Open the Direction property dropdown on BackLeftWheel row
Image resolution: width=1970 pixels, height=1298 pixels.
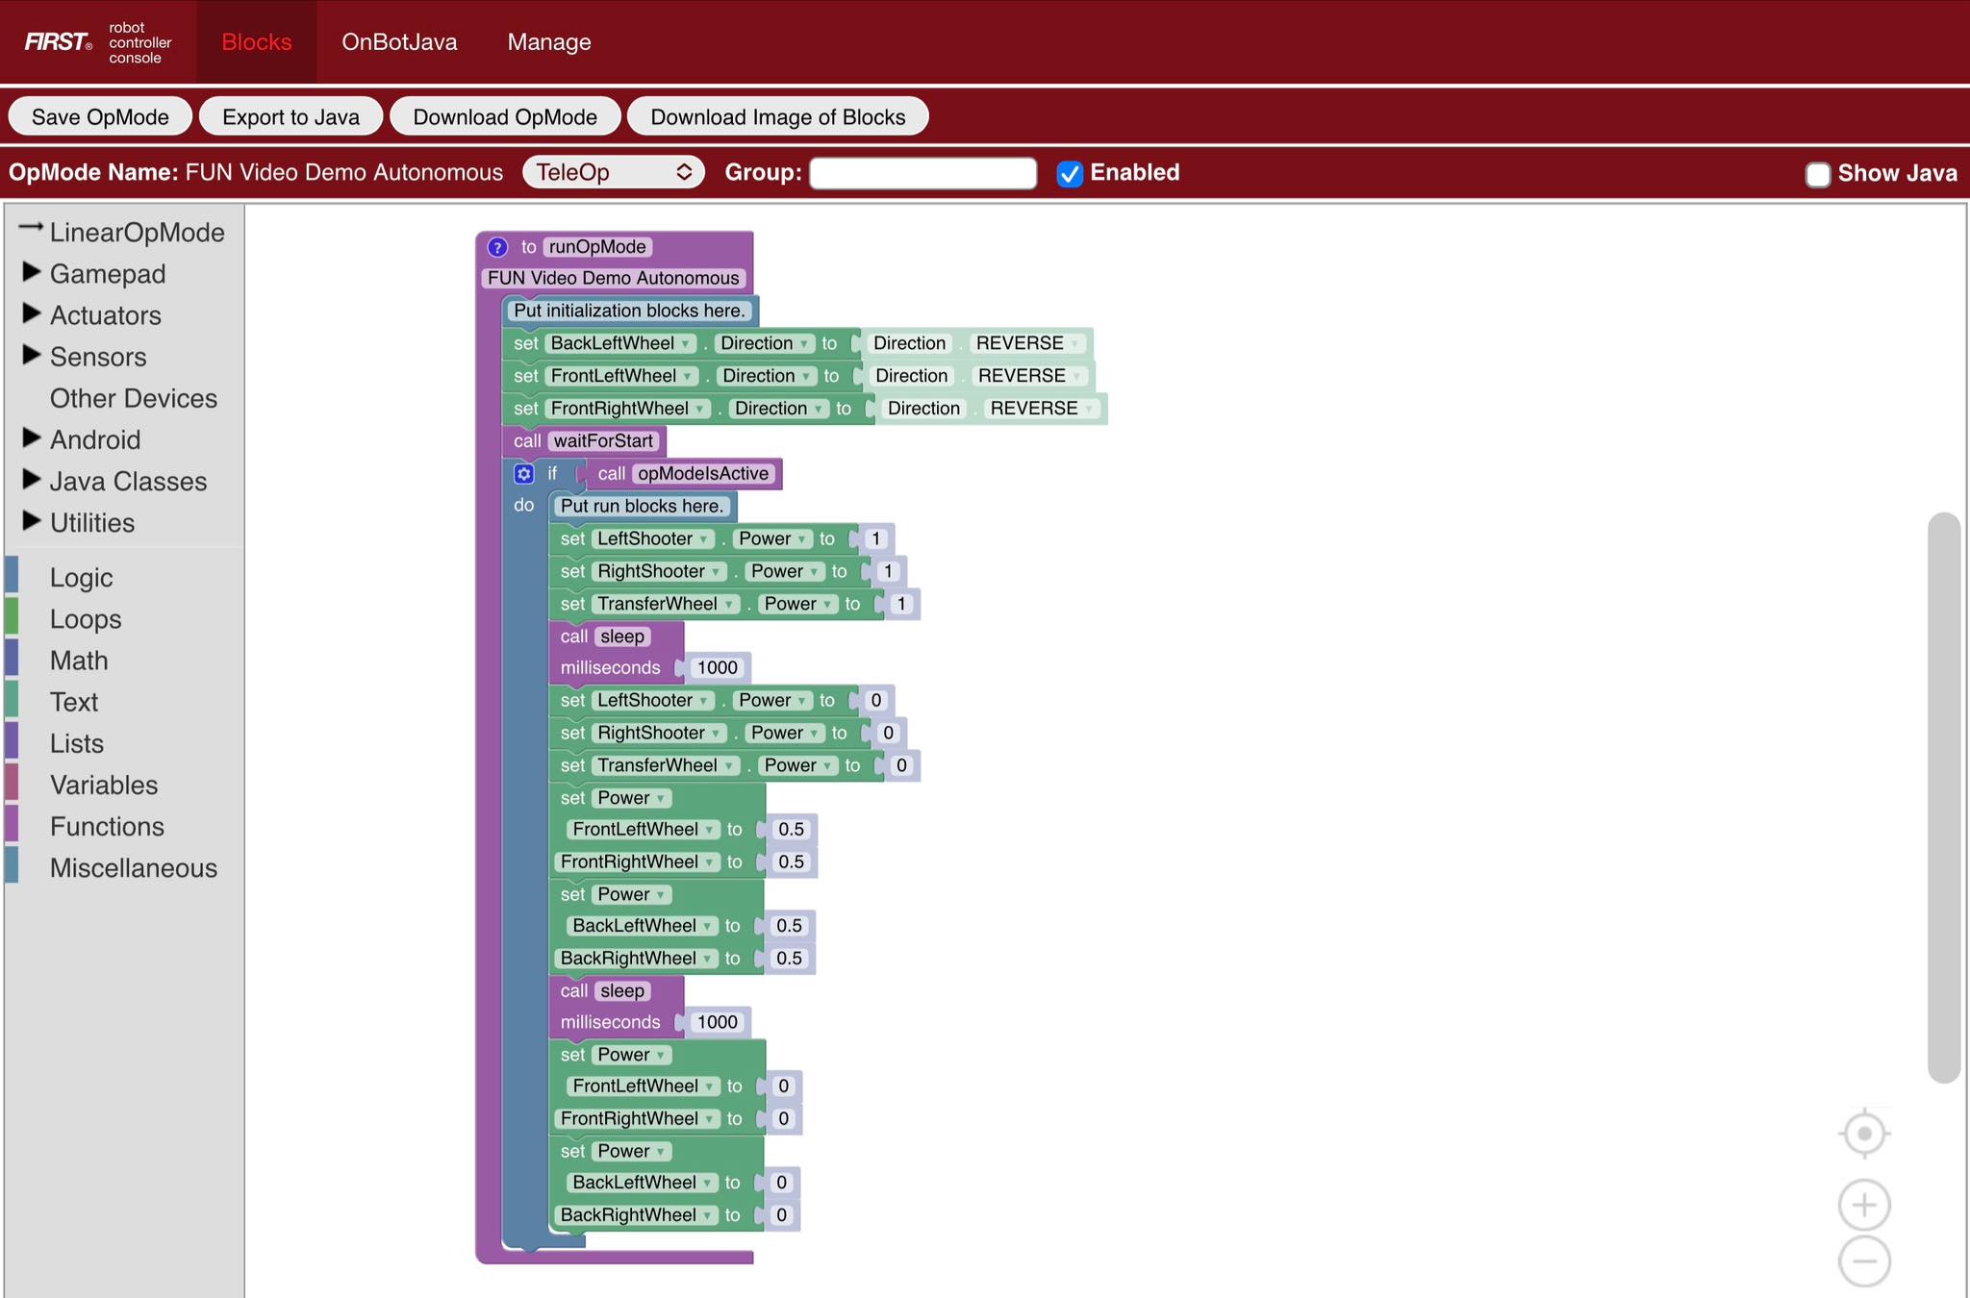tap(765, 343)
